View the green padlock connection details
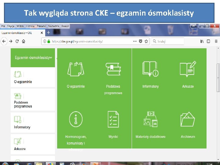 [49, 41]
